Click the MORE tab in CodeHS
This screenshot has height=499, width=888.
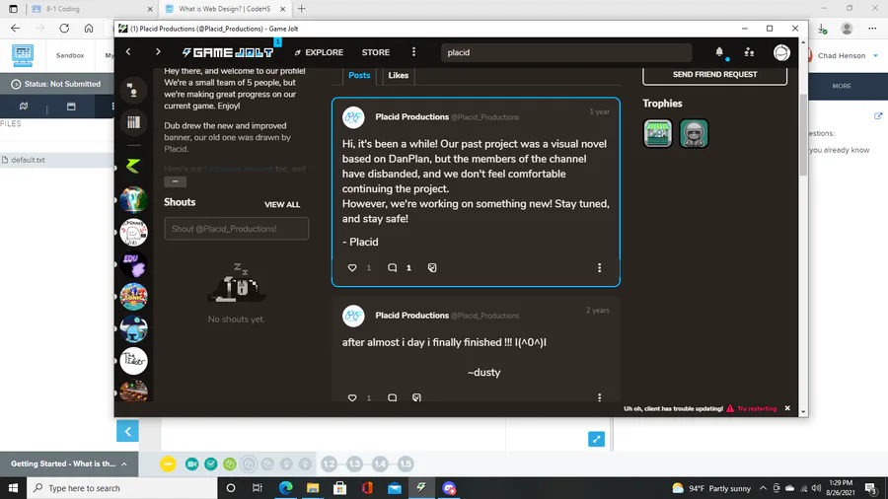[x=842, y=86]
